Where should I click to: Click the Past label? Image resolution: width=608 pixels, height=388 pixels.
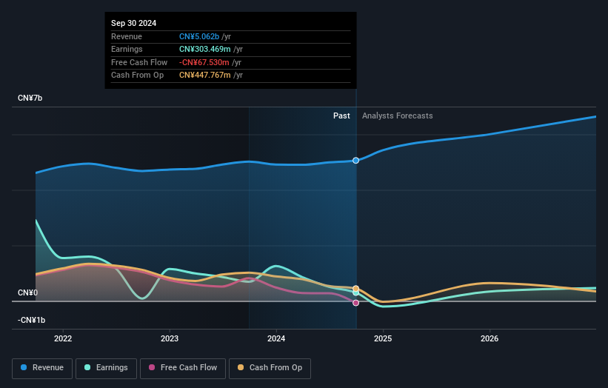341,116
